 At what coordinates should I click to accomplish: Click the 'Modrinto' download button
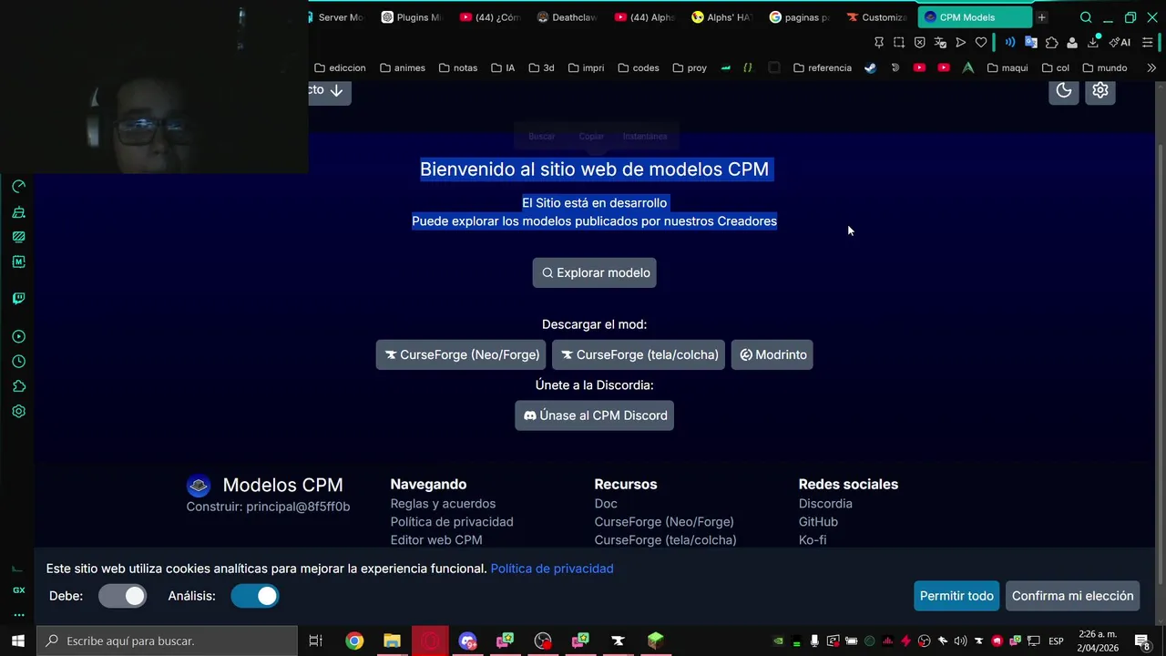click(772, 354)
